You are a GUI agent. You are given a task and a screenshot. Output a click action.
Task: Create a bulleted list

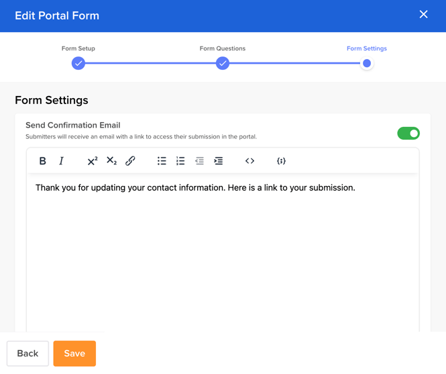click(162, 161)
